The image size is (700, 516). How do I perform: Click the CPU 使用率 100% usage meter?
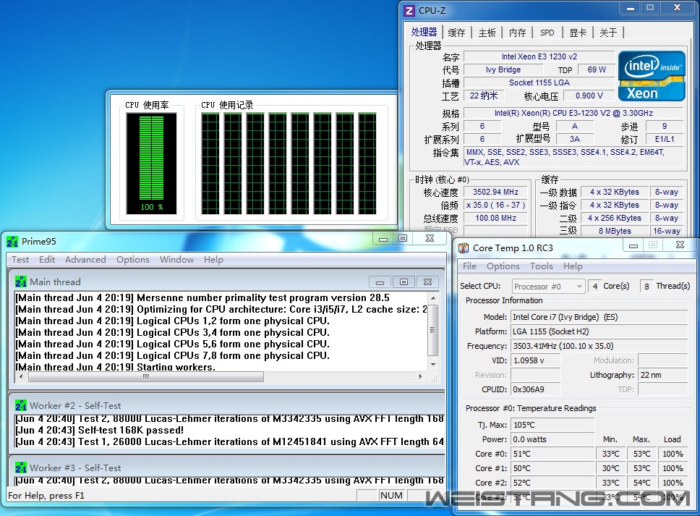(151, 164)
